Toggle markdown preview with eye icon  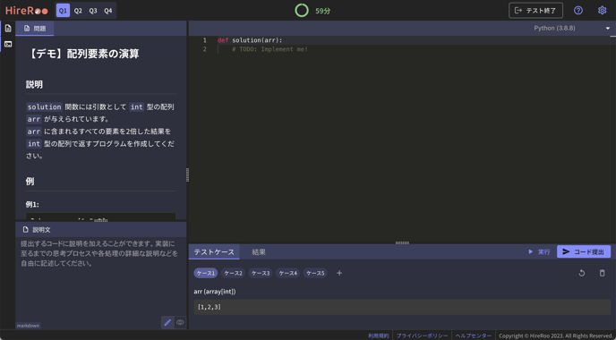point(180,322)
